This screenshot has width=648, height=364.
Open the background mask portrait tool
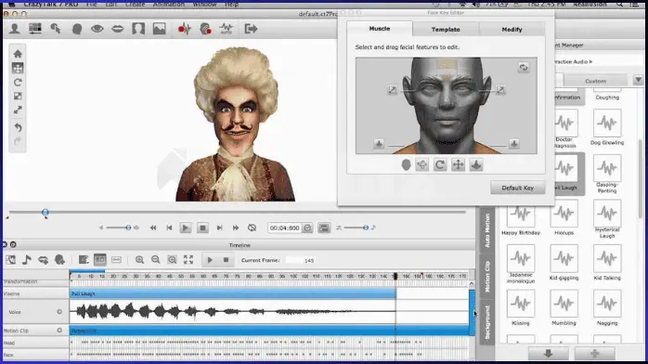tap(138, 29)
